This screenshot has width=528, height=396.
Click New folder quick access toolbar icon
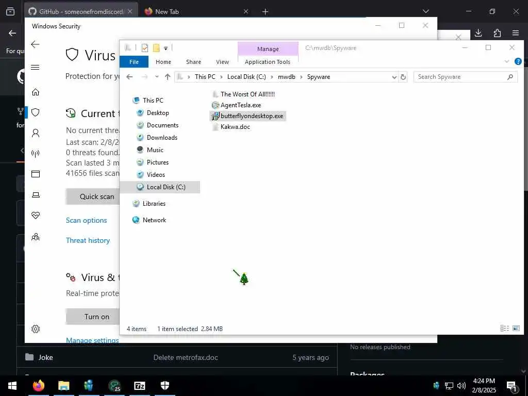[156, 48]
